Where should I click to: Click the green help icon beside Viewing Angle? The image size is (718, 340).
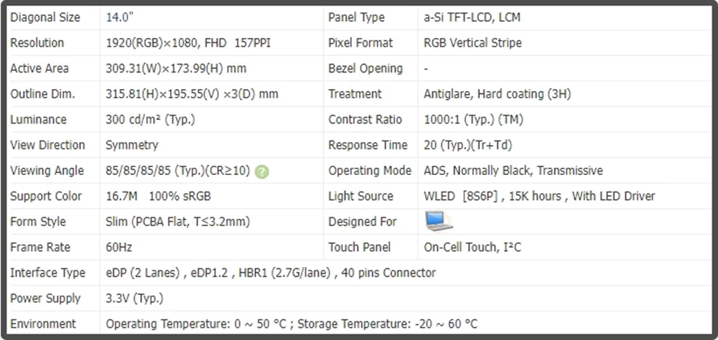(262, 171)
